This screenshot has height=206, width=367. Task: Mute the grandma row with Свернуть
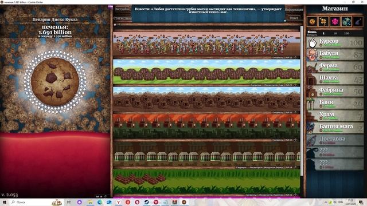click(278, 57)
